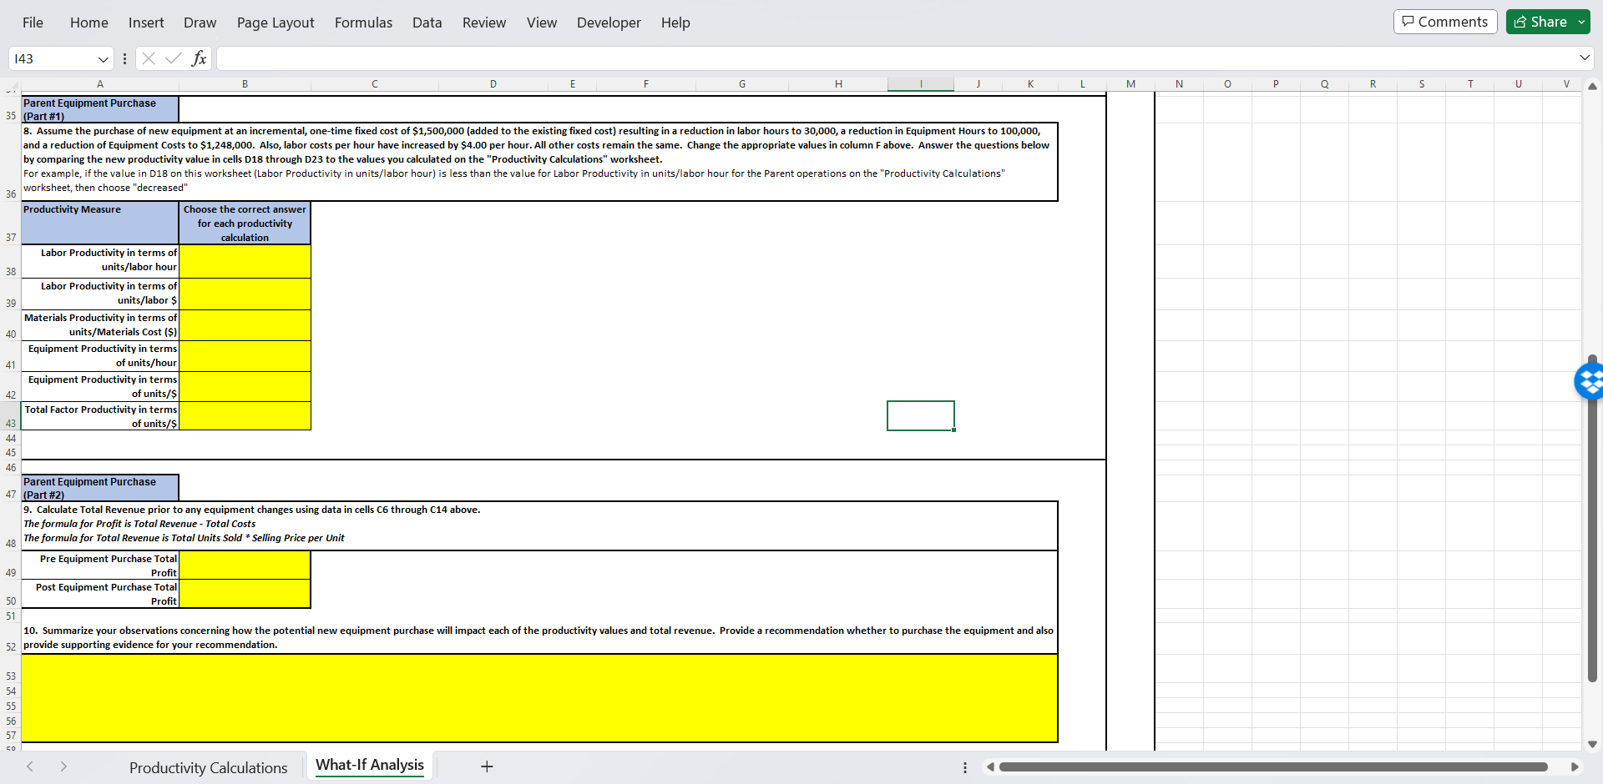This screenshot has width=1603, height=784.
Task: Open the Name Box dropdown arrow
Action: [x=103, y=58]
